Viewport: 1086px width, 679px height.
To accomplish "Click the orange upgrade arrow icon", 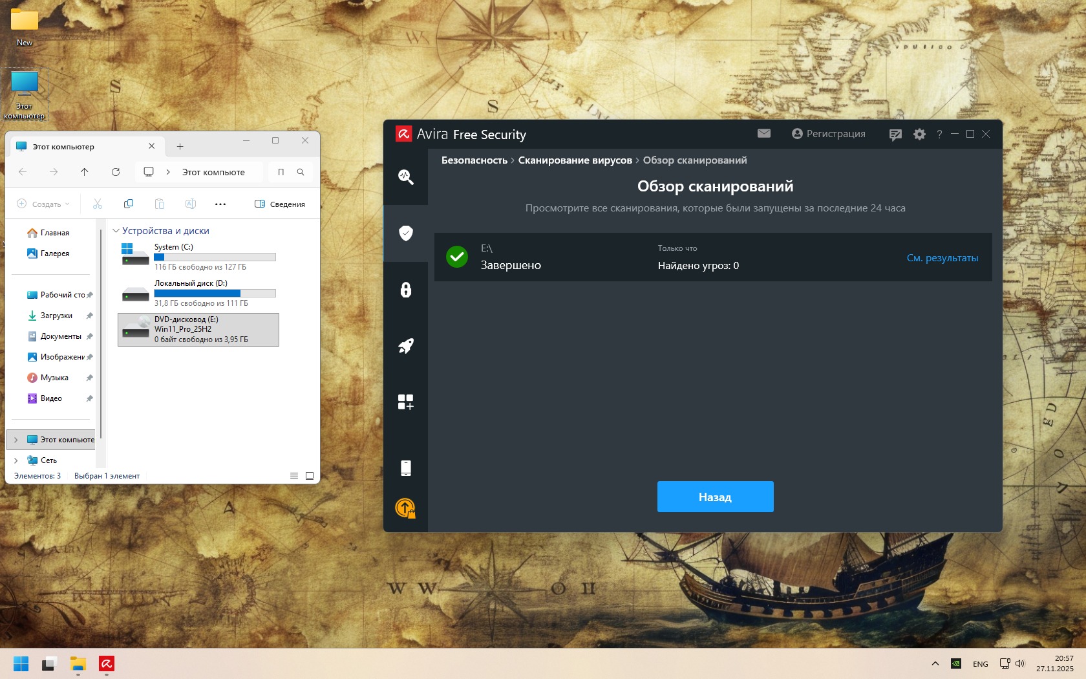I will tap(405, 508).
